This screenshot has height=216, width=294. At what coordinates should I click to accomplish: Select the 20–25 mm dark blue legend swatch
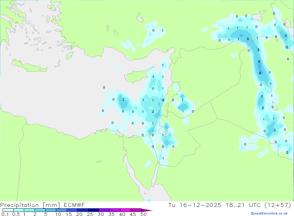tap(83, 210)
